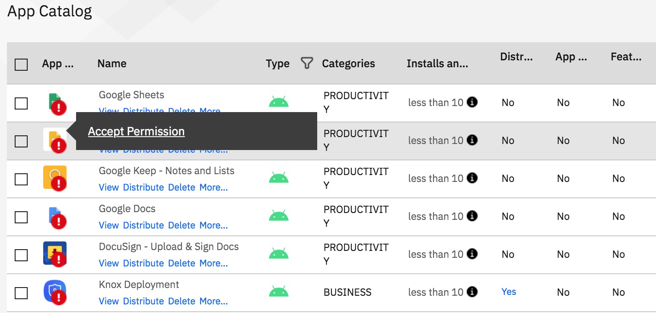Click the Accept Permission link in tooltip
This screenshot has height=313, width=656.
click(x=137, y=131)
